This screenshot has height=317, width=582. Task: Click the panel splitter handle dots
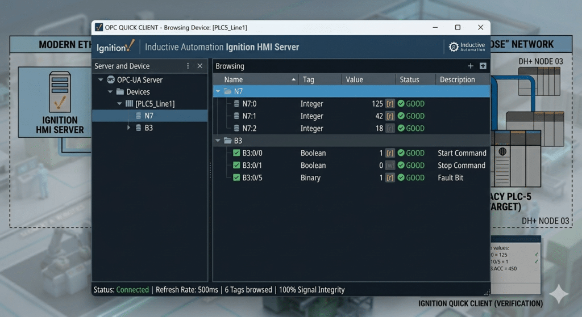210,170
